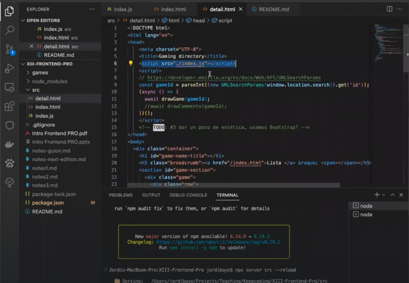Screen dimensions: 409x283
Task: Follow the /index.html href link
Action: [246, 163]
